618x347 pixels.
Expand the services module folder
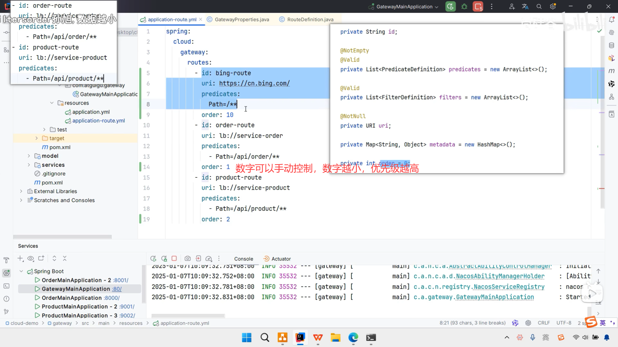[29, 165]
